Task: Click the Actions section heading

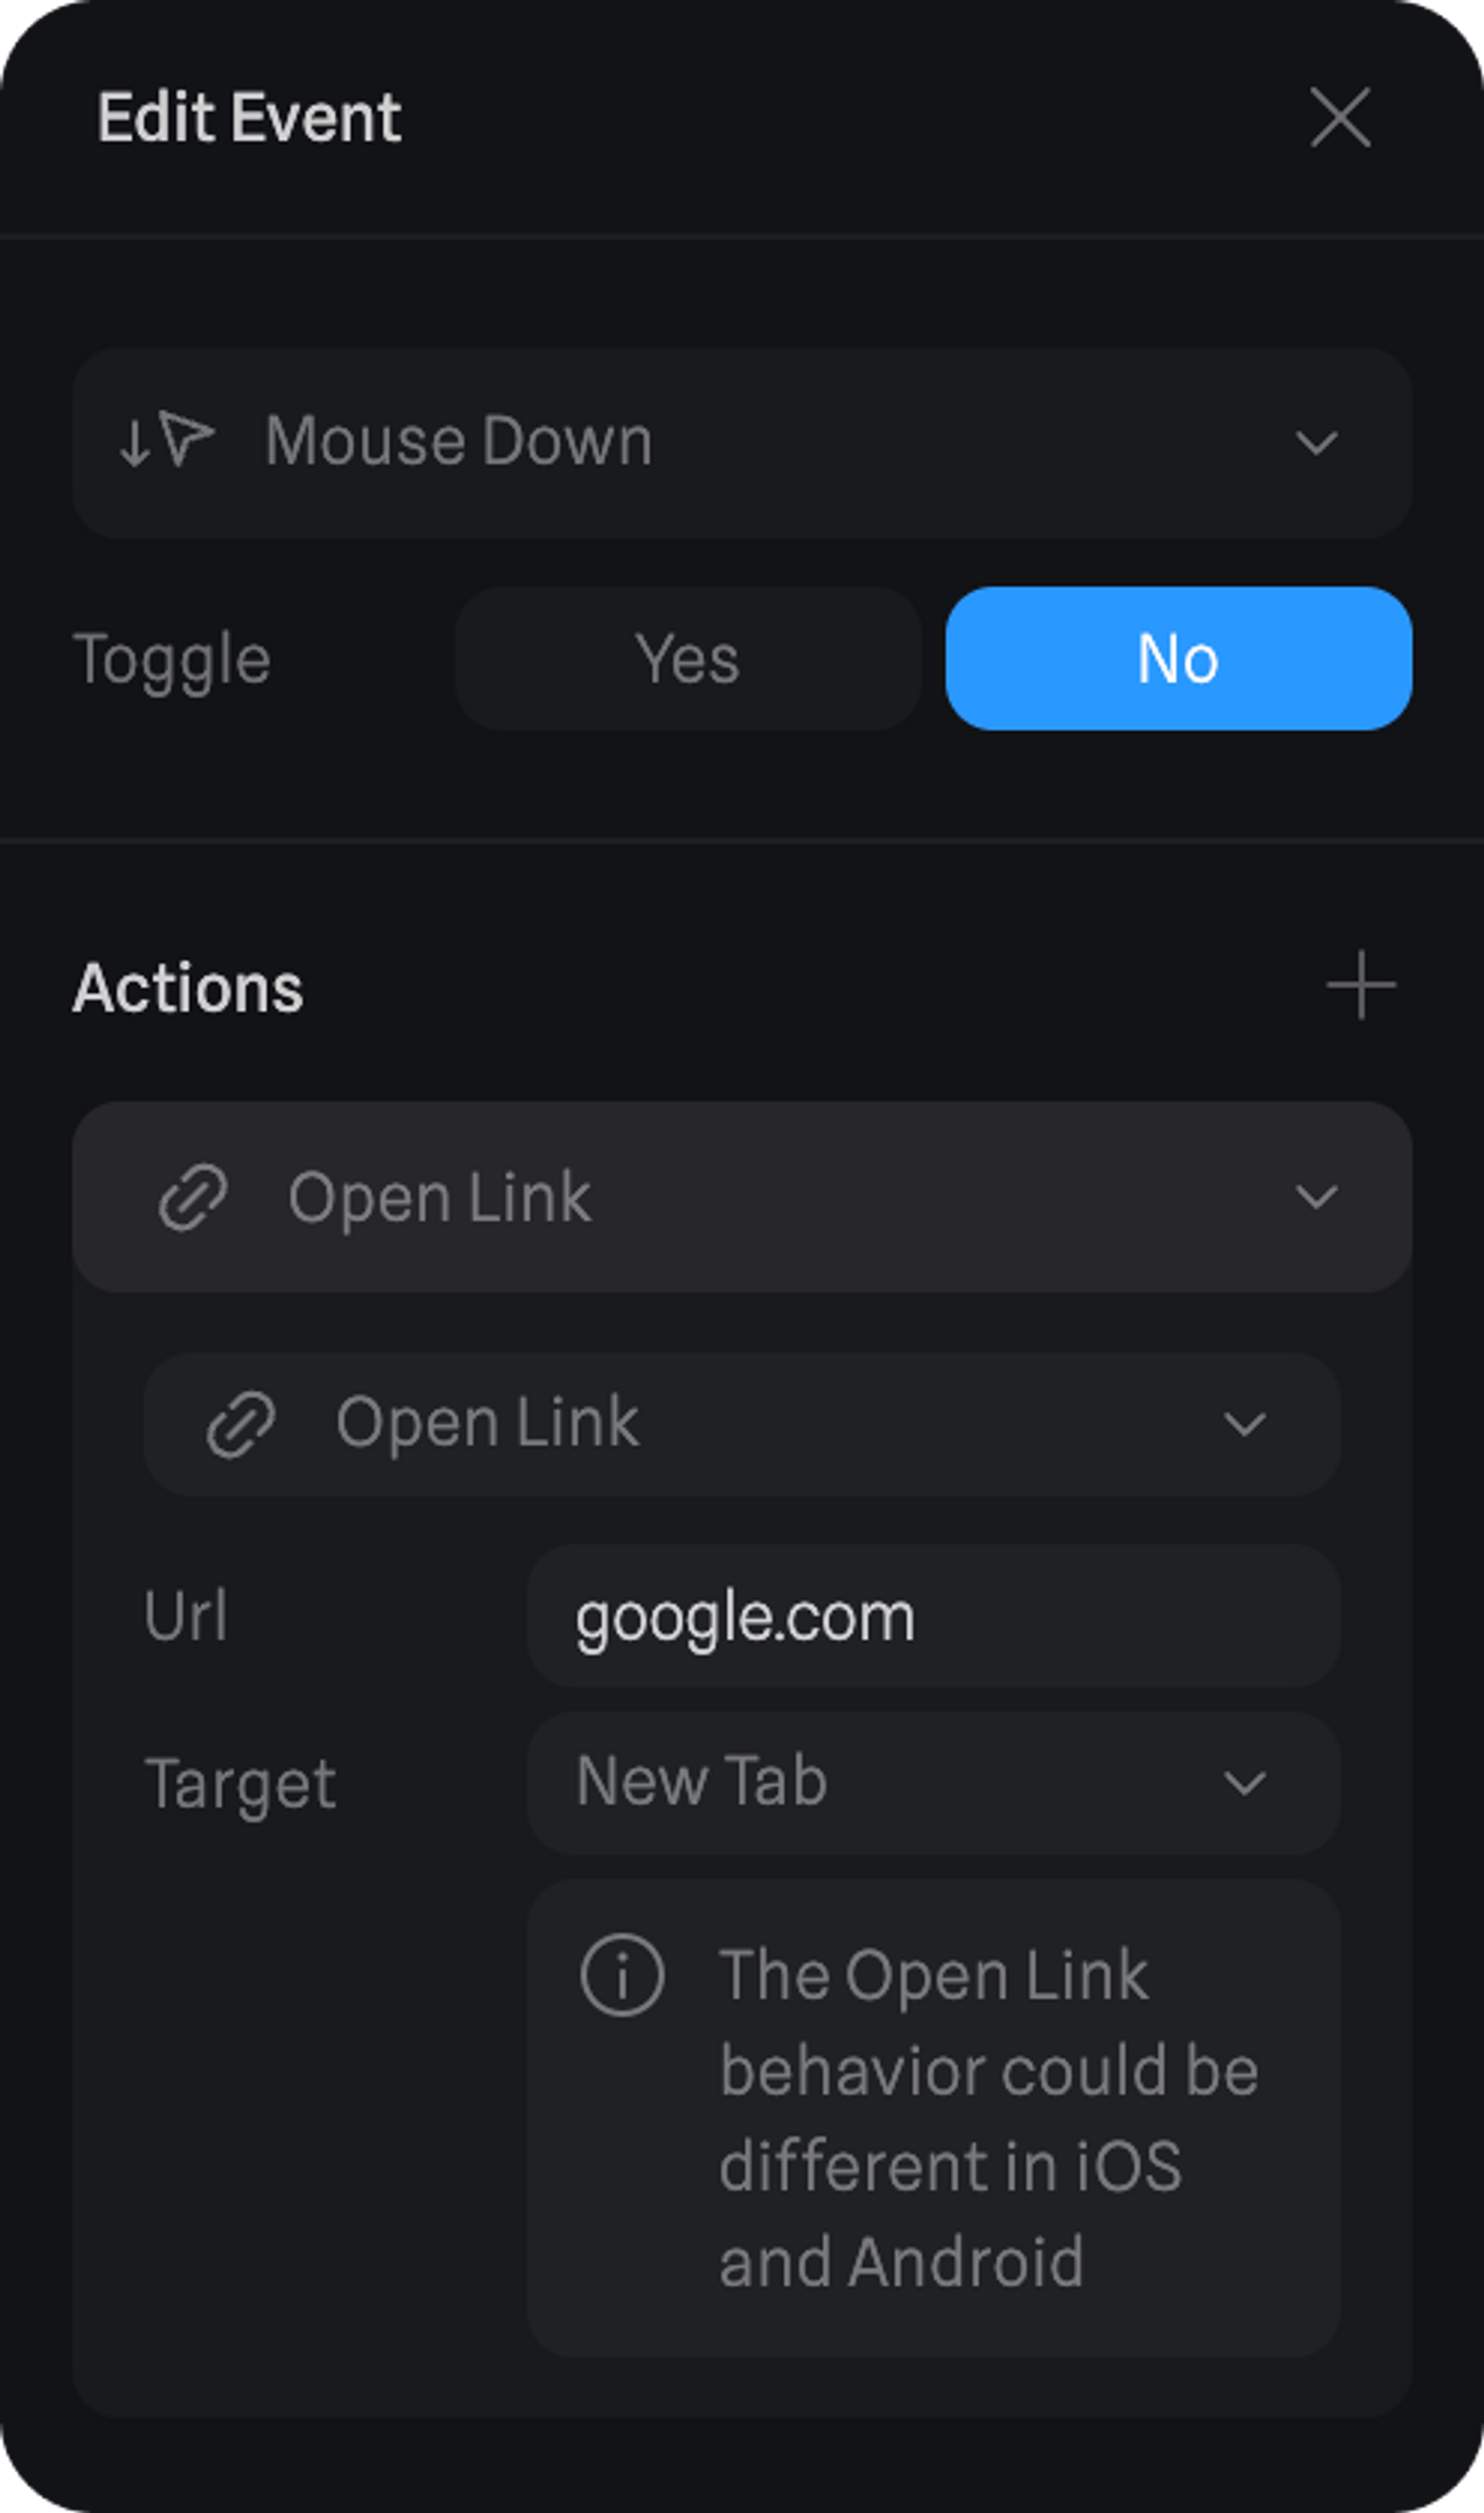Action: coord(188,988)
